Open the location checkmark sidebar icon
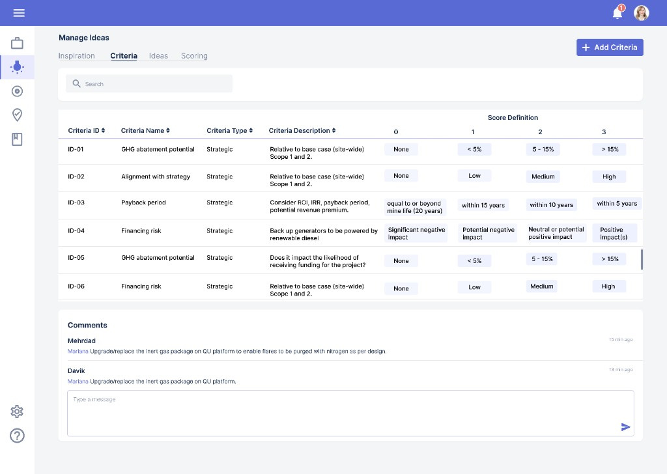 click(x=17, y=115)
